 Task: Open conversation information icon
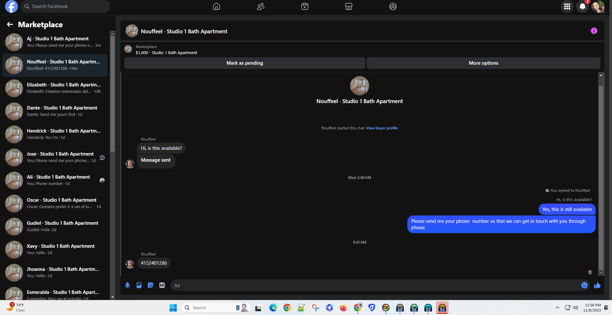(594, 31)
